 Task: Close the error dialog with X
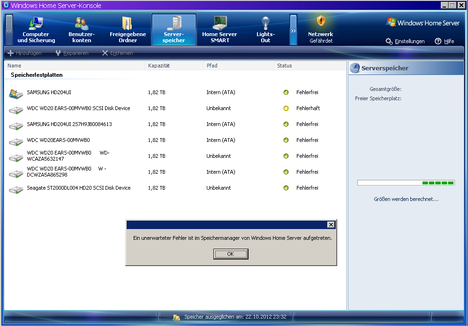331,225
